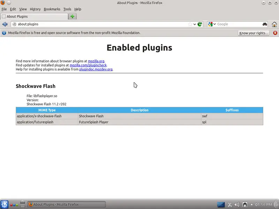This screenshot has width=279, height=209.
Task: Open the plugindoc.mozdev.org link
Action: click(x=96, y=69)
